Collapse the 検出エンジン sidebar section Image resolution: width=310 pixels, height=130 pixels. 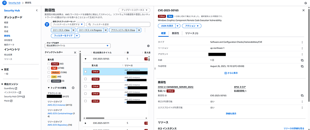coord(2,84)
